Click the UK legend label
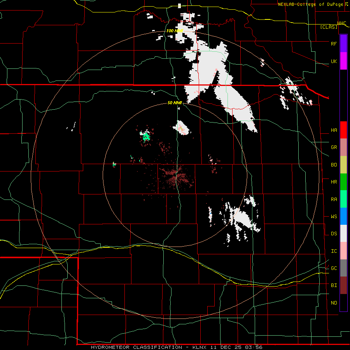Image resolution: width=350 pixels, height=350 pixels. pos(334,61)
